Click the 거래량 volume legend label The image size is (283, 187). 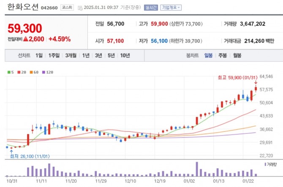271,165
